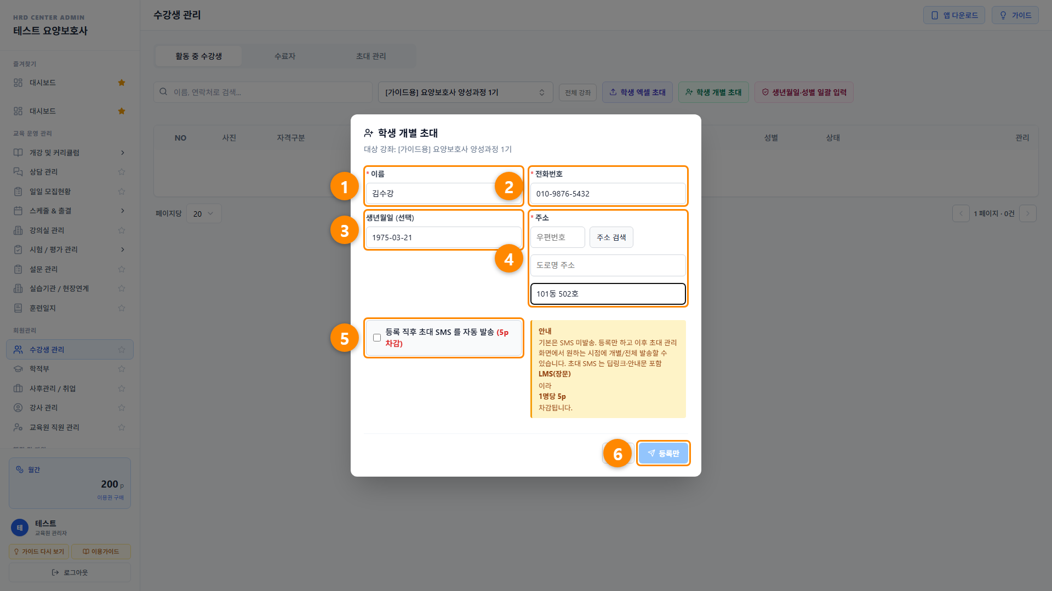Open the 이용가이드 button
1052x591 pixels.
101,552
